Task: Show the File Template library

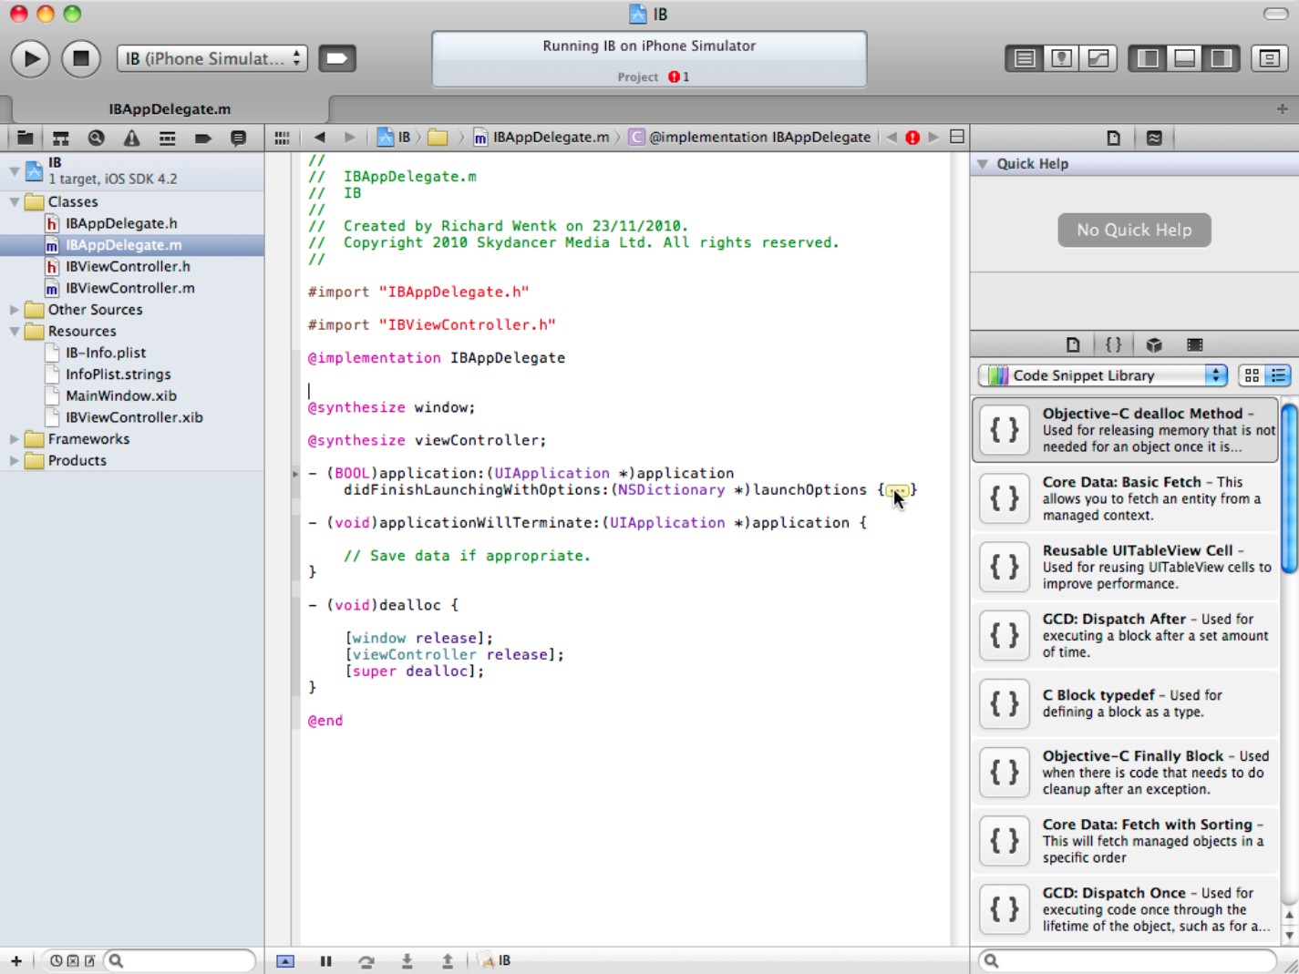Action: 1073,345
